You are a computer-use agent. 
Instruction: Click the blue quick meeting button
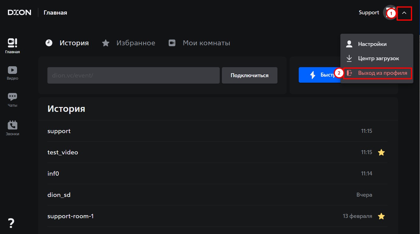tap(319, 75)
